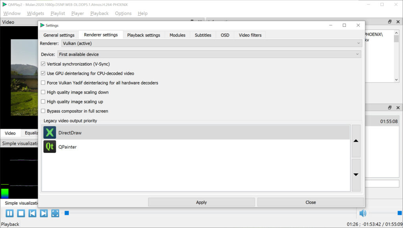Viewport: 403px width, 228px height.
Task: Open the Playback settings tab
Action: pyautogui.click(x=144, y=35)
